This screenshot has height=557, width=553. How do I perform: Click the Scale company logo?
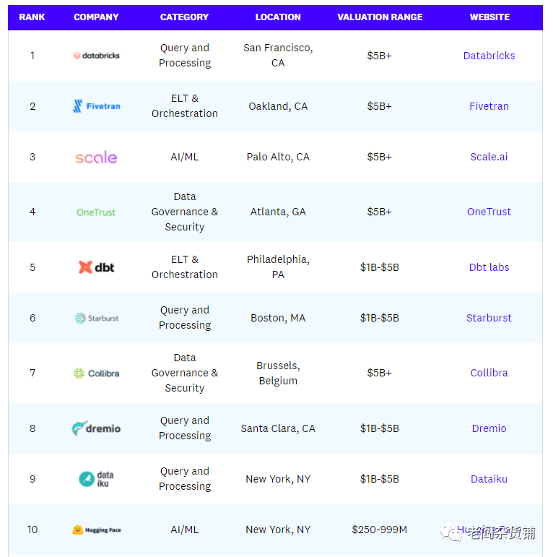click(x=96, y=157)
